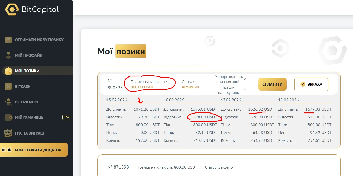Click the Активний status label
Screen dimensions: 353x176
[x=190, y=87]
